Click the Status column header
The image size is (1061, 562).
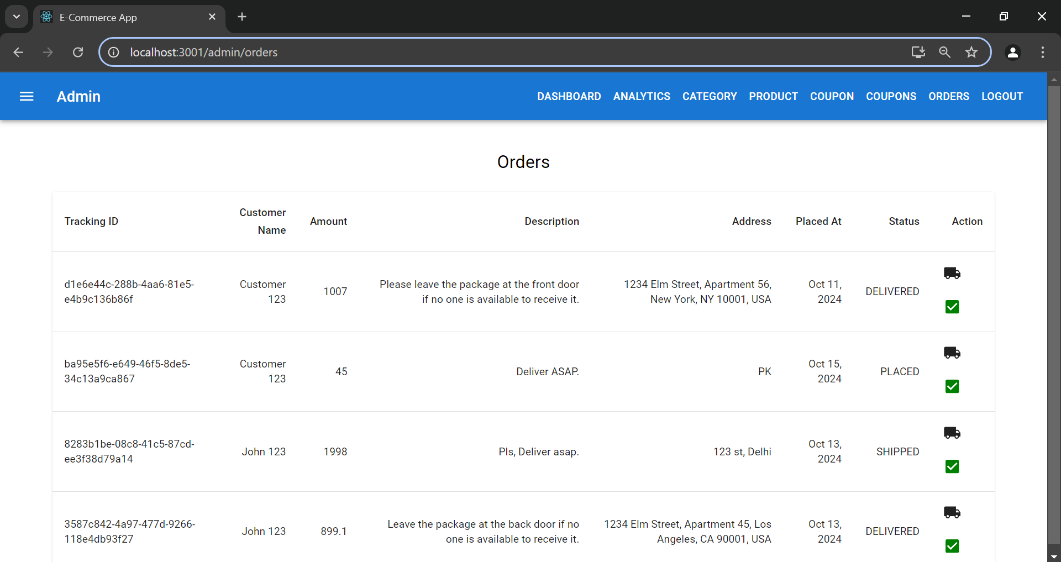pyautogui.click(x=904, y=221)
